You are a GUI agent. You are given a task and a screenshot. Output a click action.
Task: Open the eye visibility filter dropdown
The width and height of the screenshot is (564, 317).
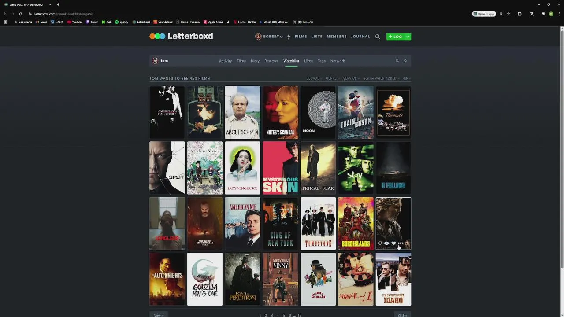[407, 78]
